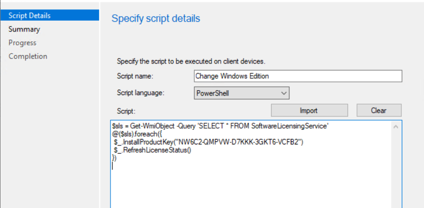Click the RefreshLicenseStatus line in script
Screen dimensions: 424x208
tap(152, 150)
